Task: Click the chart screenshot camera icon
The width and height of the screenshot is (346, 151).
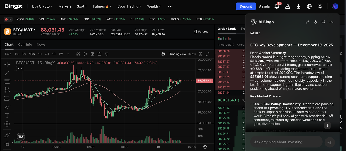Action: pos(99,54)
